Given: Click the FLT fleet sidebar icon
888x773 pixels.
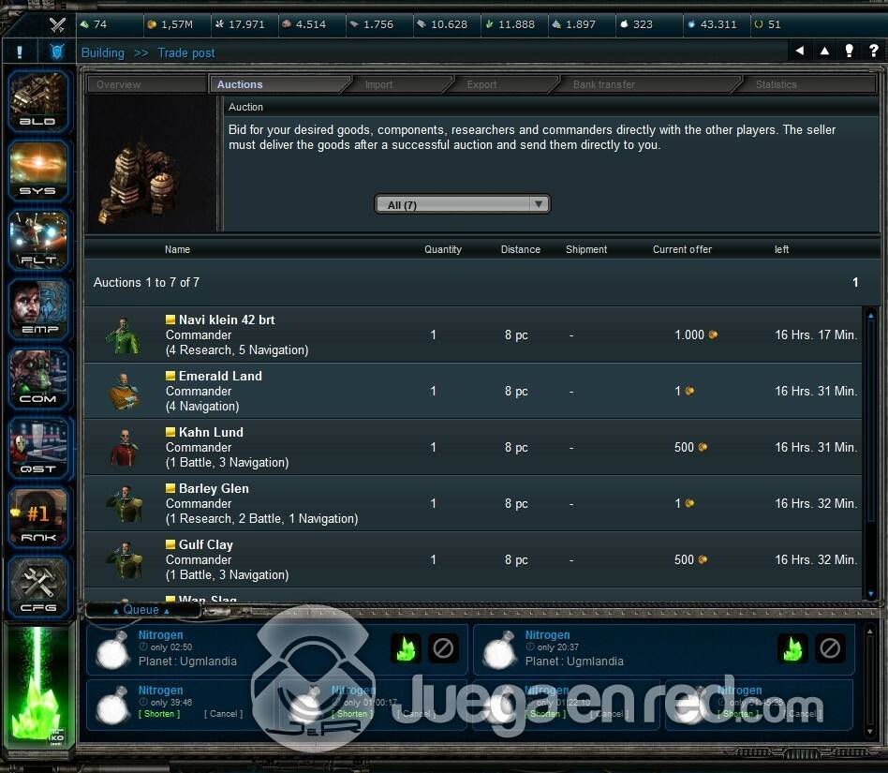Looking at the screenshot, I should pos(38,240).
